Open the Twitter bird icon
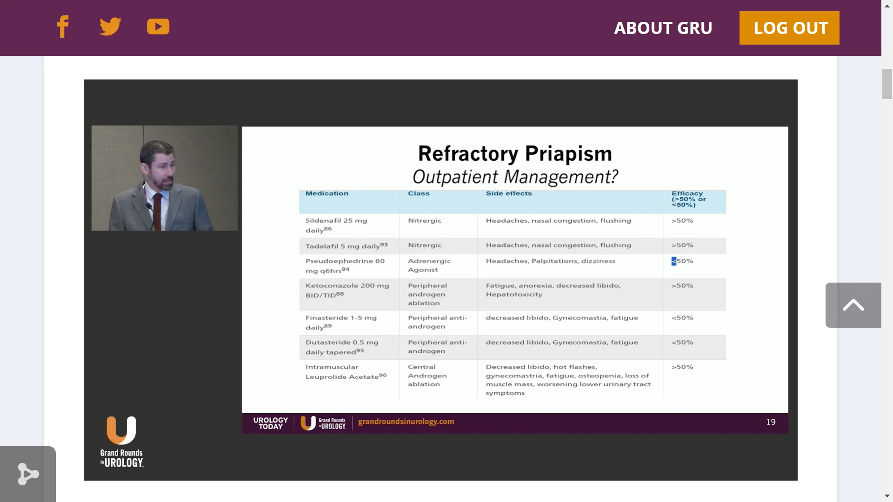This screenshot has height=502, width=893. pyautogui.click(x=110, y=26)
